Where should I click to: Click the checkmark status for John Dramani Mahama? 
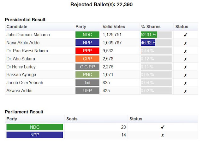185,35
